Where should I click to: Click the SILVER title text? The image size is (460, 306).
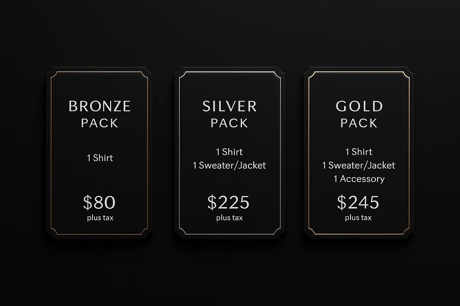[x=229, y=106]
